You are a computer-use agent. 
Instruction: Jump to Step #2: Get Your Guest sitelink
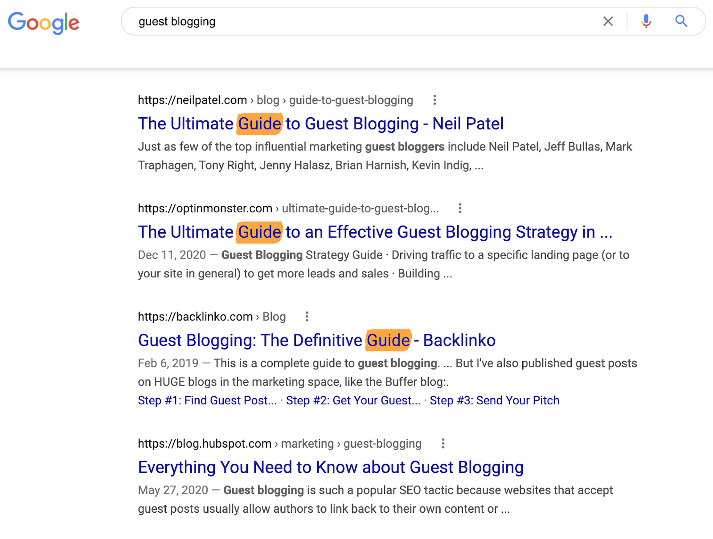click(x=353, y=400)
